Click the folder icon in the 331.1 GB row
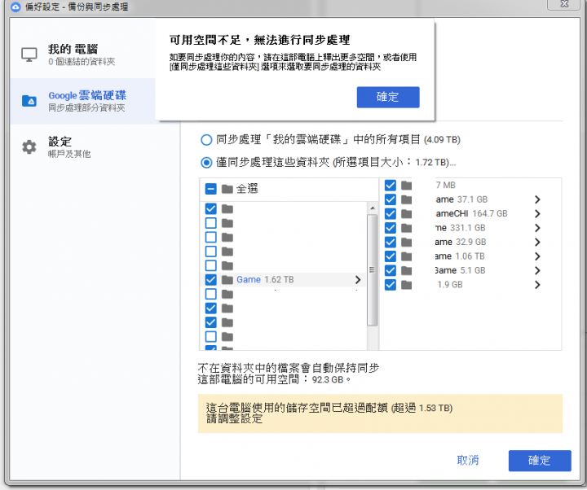This screenshot has width=587, height=490. coord(406,228)
